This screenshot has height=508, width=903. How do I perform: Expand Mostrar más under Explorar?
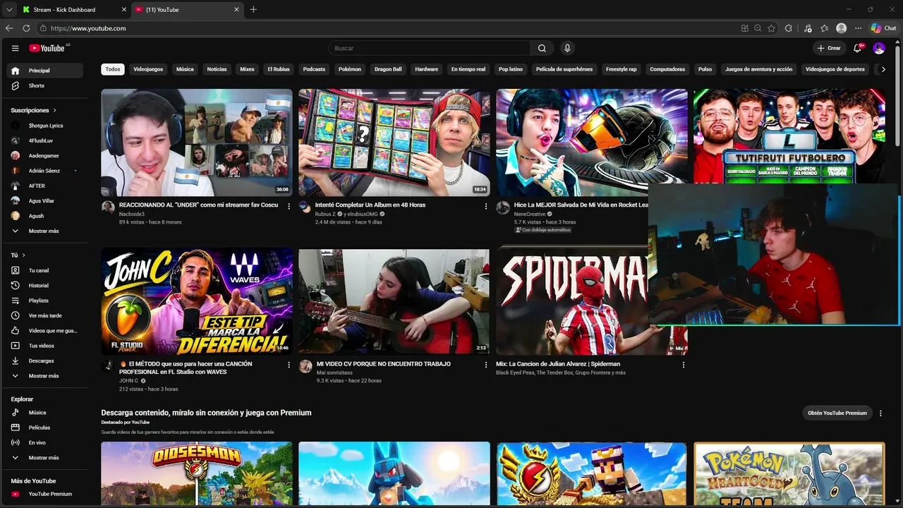pos(45,458)
